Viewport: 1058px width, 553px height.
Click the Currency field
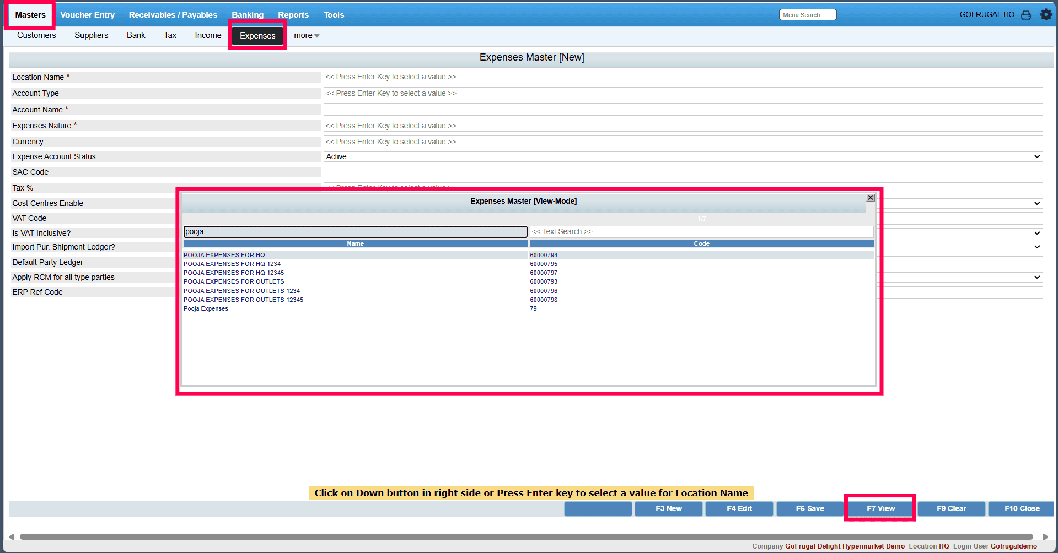tap(683, 142)
